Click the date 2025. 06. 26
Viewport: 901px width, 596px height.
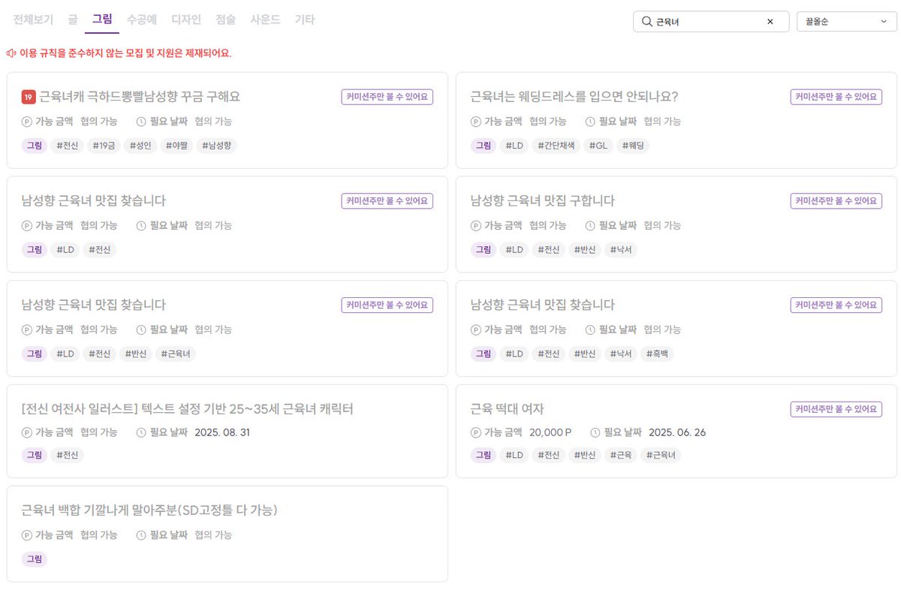tap(677, 432)
